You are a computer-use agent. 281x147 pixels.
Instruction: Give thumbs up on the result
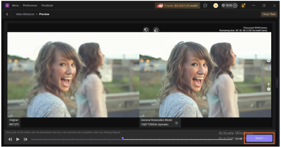pos(156,30)
